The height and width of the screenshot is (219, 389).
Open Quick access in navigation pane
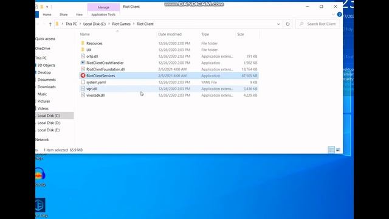click(45, 39)
